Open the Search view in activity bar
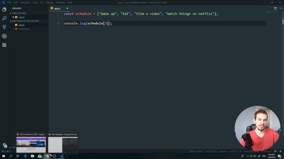Viewport: 284px width, 159px height. [4, 19]
